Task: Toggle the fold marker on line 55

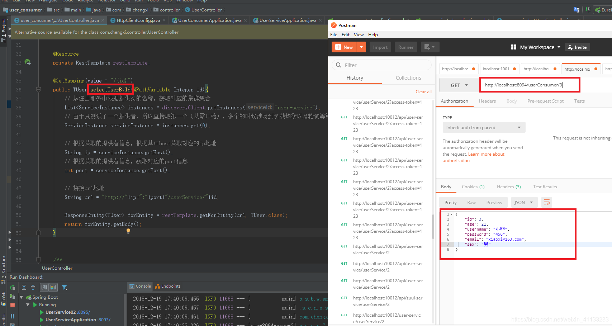Action: click(x=38, y=260)
